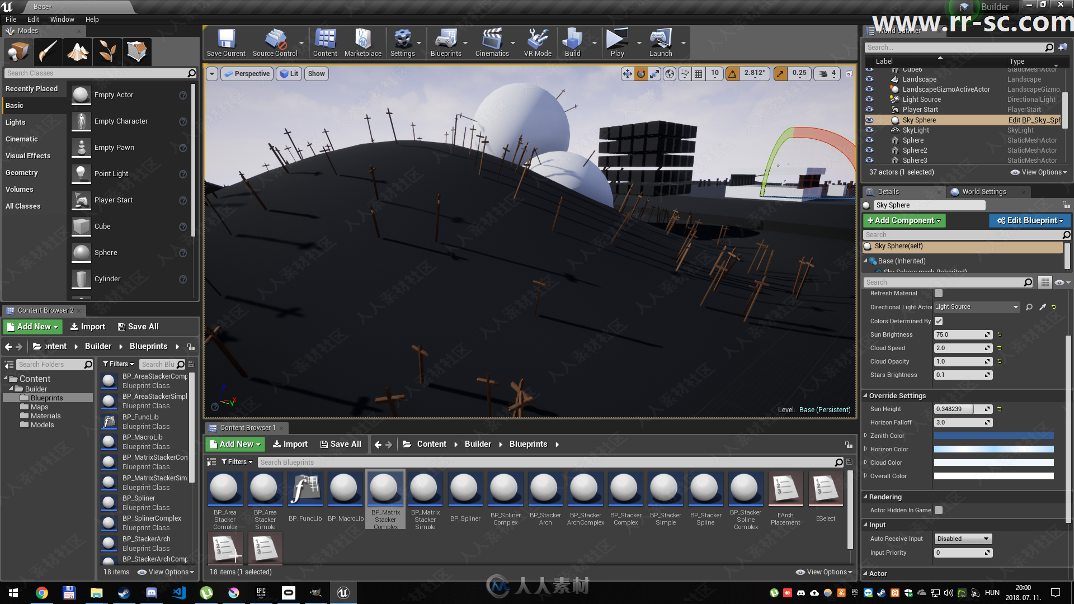The width and height of the screenshot is (1074, 604).
Task: Select the rotate gizmo tool in viewport
Action: click(x=641, y=74)
